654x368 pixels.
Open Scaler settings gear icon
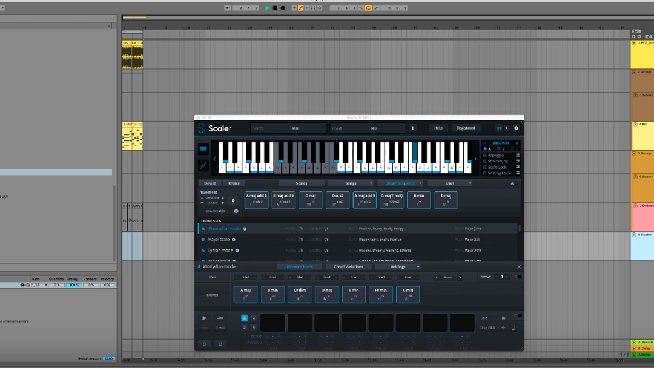516,128
